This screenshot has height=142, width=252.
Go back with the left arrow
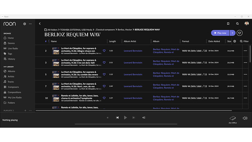click(x=40, y=24)
